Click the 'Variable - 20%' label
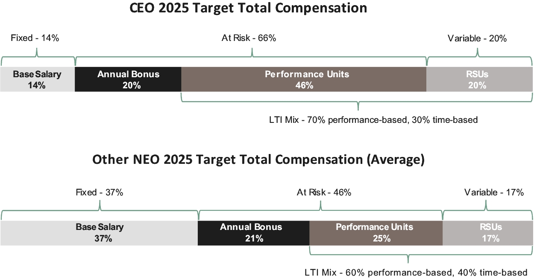This screenshot has width=534, height=279. point(477,38)
